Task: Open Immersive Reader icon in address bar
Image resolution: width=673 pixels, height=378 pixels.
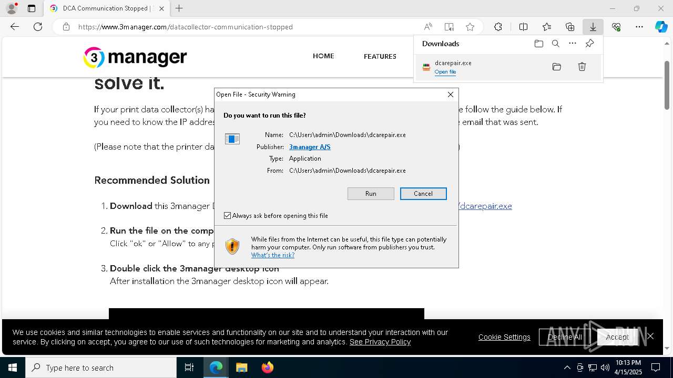Action: (449, 27)
